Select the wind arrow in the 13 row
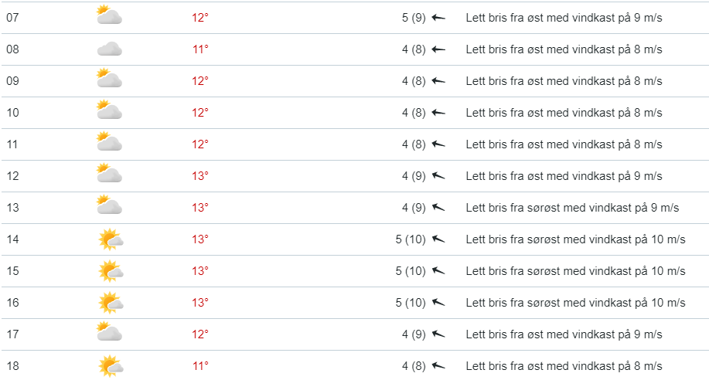The image size is (709, 380). point(439,208)
